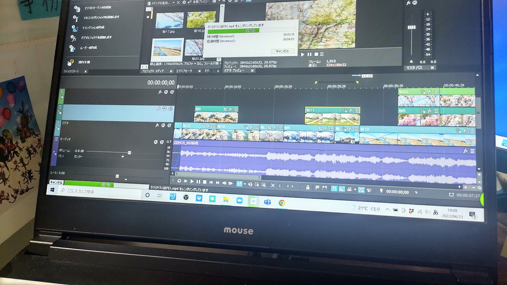
Task: Solo track 4
Action: point(172,92)
